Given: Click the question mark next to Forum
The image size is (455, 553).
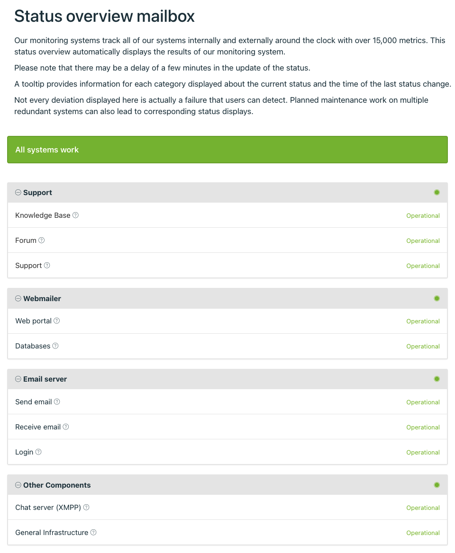Looking at the screenshot, I should (x=42, y=241).
